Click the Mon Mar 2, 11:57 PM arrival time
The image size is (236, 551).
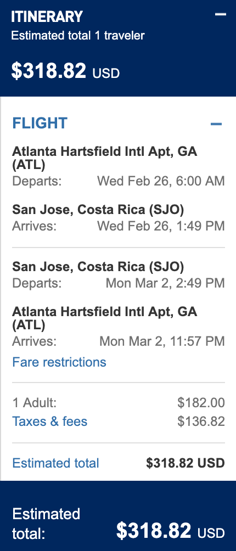(x=162, y=341)
